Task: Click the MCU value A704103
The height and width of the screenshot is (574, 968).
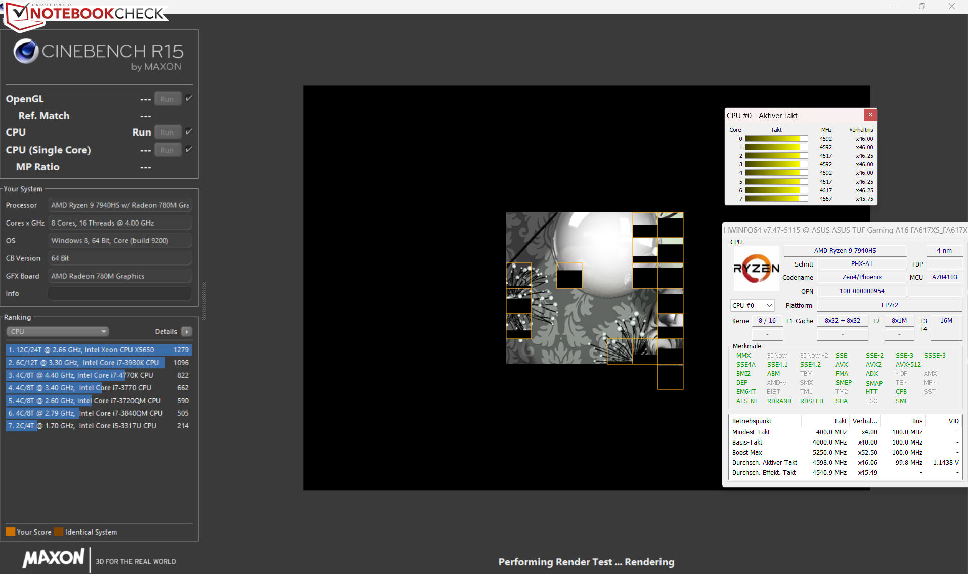Action: click(x=944, y=277)
